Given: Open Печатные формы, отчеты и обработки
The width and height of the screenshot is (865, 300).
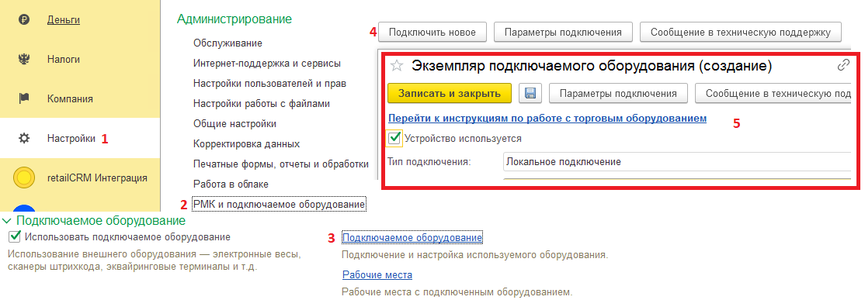Looking at the screenshot, I should (x=281, y=164).
